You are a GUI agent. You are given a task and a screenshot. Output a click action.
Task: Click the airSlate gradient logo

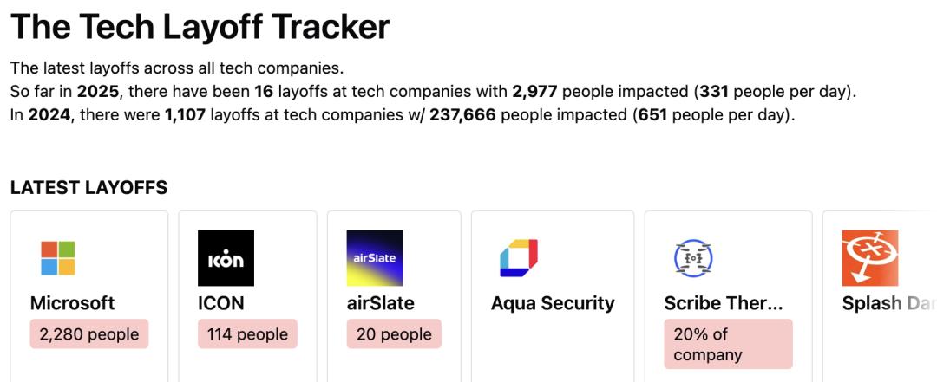375,258
